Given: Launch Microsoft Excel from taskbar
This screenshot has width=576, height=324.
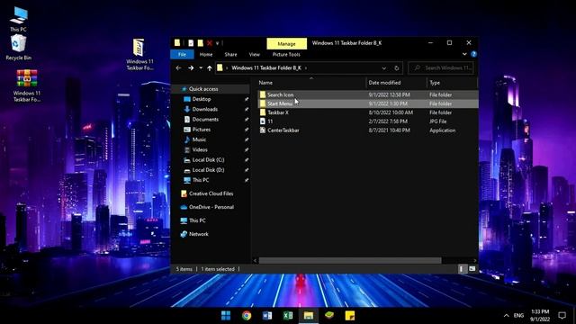Looking at the screenshot, I should click(288, 316).
